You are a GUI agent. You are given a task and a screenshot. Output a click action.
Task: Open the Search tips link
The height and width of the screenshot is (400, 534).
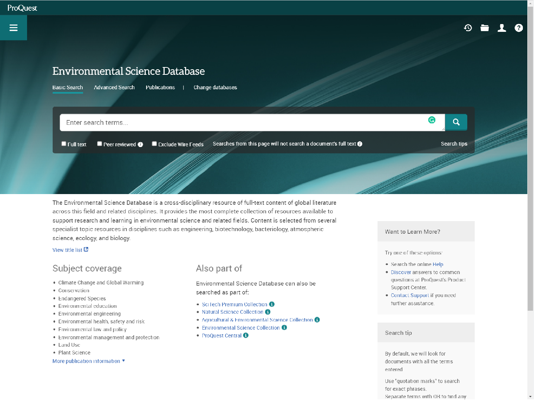pyautogui.click(x=454, y=144)
